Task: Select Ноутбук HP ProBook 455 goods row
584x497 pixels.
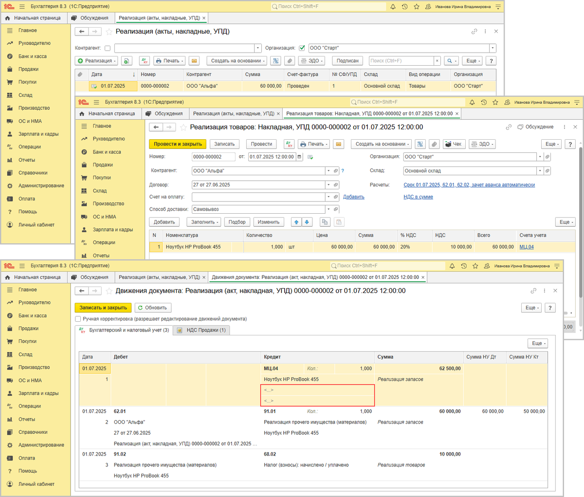Action: click(362, 247)
